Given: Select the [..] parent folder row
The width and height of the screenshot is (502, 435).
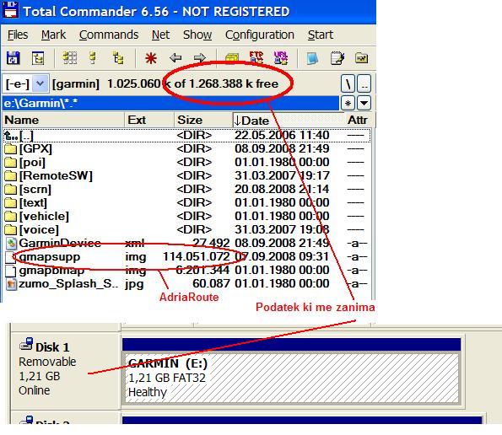Looking at the screenshot, I should [x=186, y=135].
